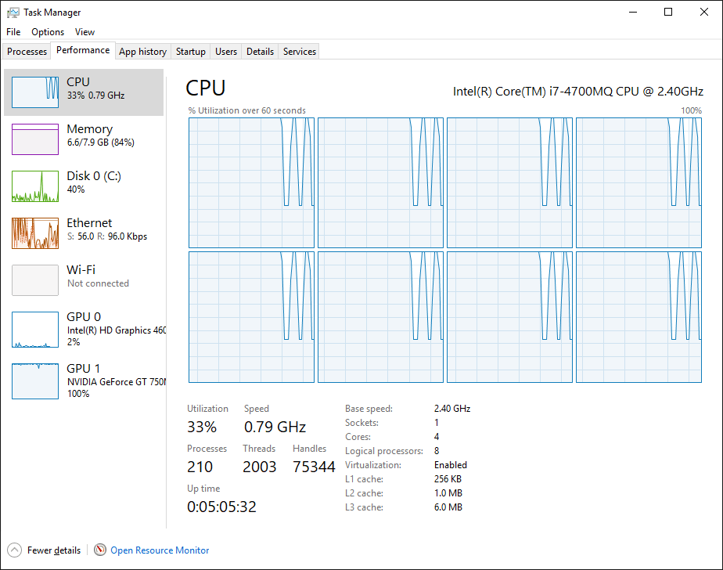Select the Ethernet throughput graph icon
723x570 pixels.
click(x=35, y=233)
